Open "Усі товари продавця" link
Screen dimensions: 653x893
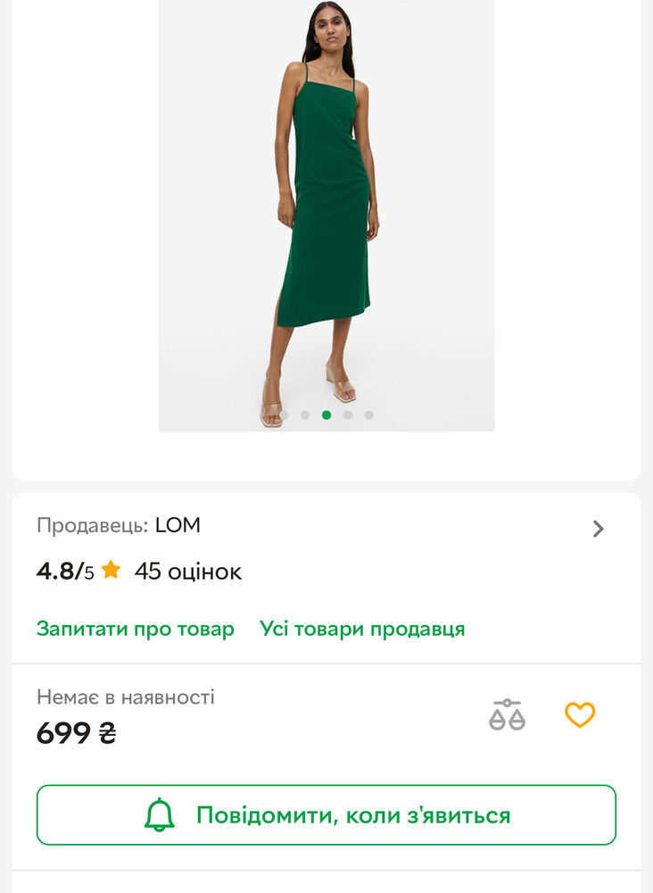(x=362, y=629)
